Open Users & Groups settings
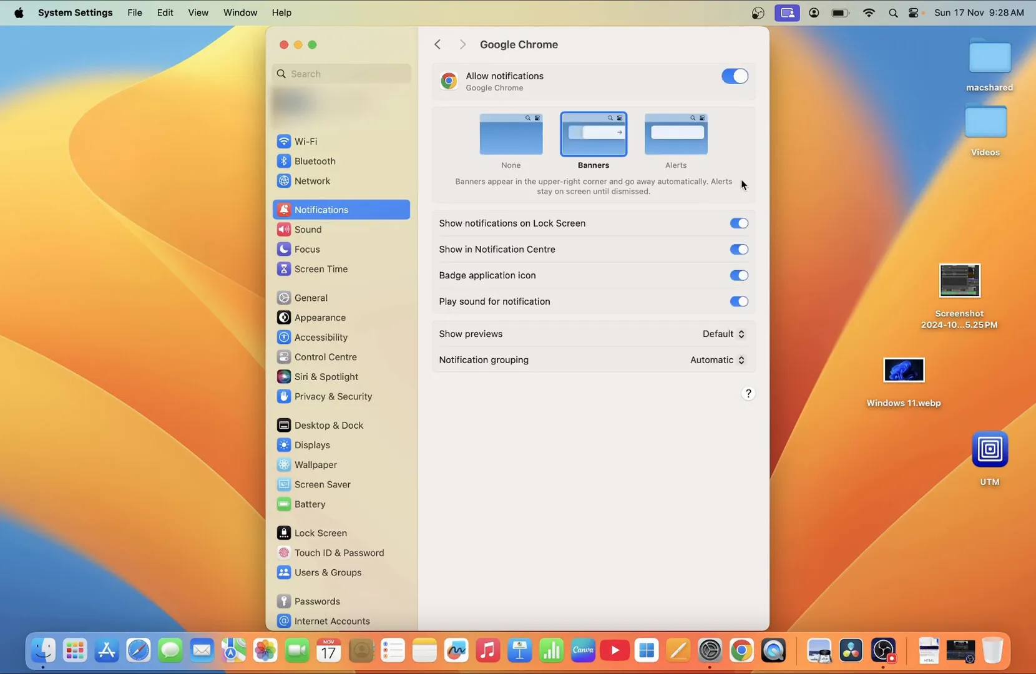 (341, 572)
